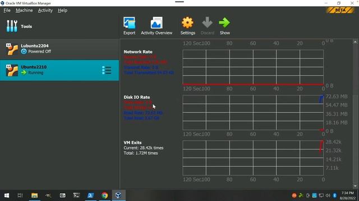This screenshot has width=359, height=201.
Task: Select the Lubuntu2204 virtual machine
Action: coord(59,49)
